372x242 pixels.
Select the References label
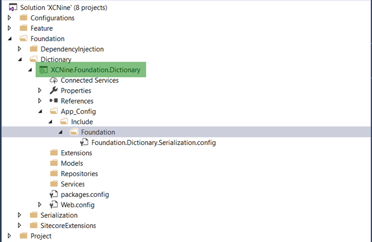tap(77, 101)
